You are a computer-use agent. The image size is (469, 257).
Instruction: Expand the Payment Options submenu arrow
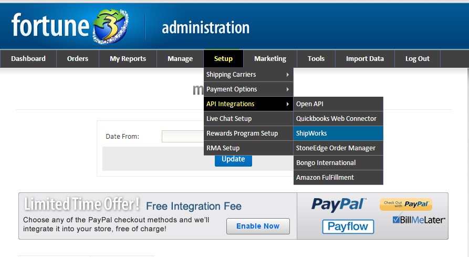click(x=287, y=89)
